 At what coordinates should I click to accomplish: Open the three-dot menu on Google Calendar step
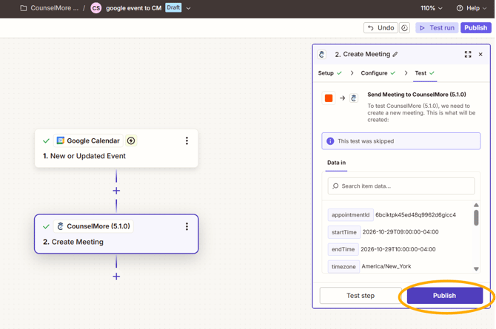point(187,140)
